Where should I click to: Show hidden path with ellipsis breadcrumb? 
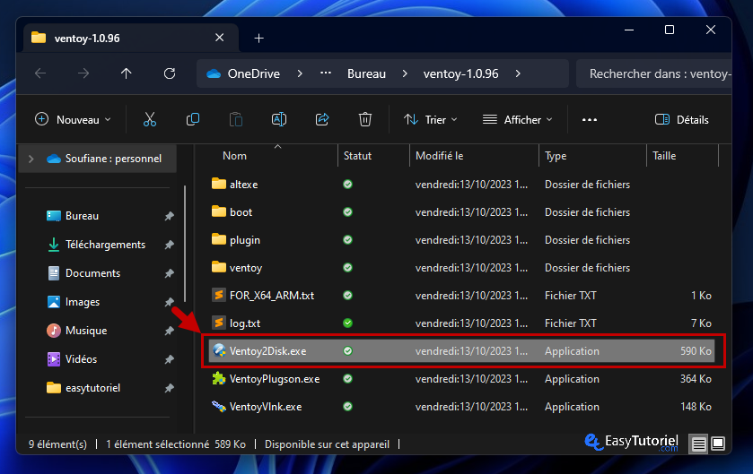pyautogui.click(x=326, y=73)
